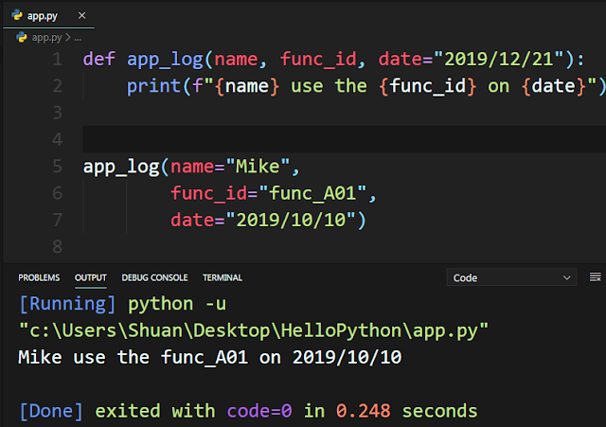606x427 pixels.
Task: Close the app.py tab
Action: 81,16
